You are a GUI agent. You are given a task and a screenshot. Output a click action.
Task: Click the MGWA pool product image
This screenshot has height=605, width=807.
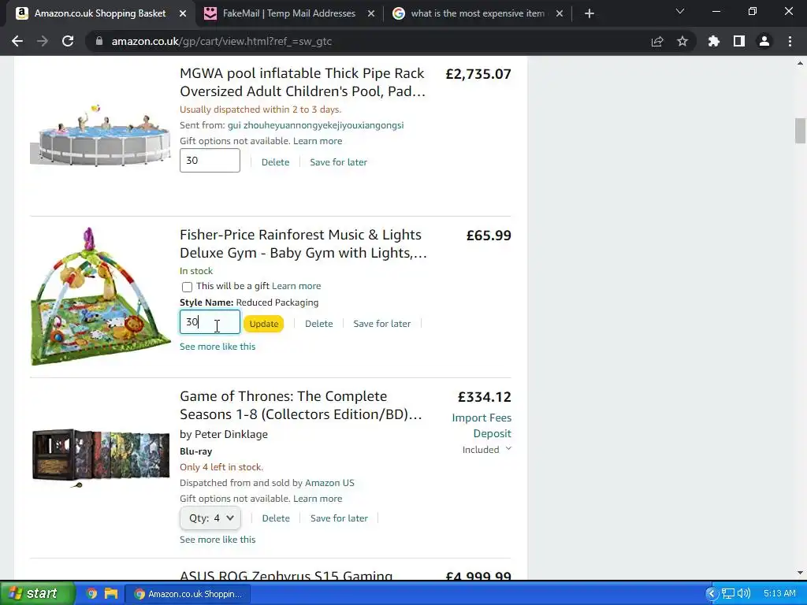(101, 135)
